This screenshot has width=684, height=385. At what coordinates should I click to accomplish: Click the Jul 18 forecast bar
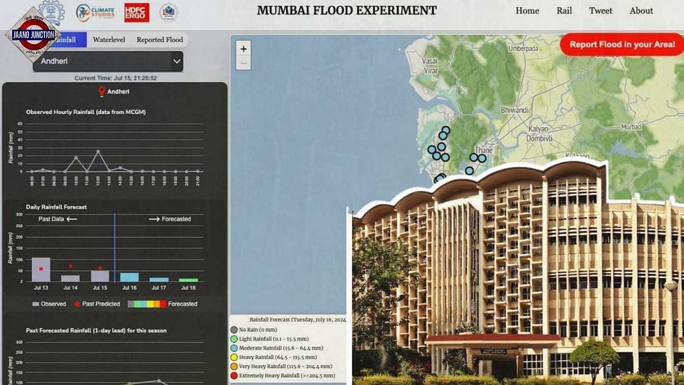188,280
